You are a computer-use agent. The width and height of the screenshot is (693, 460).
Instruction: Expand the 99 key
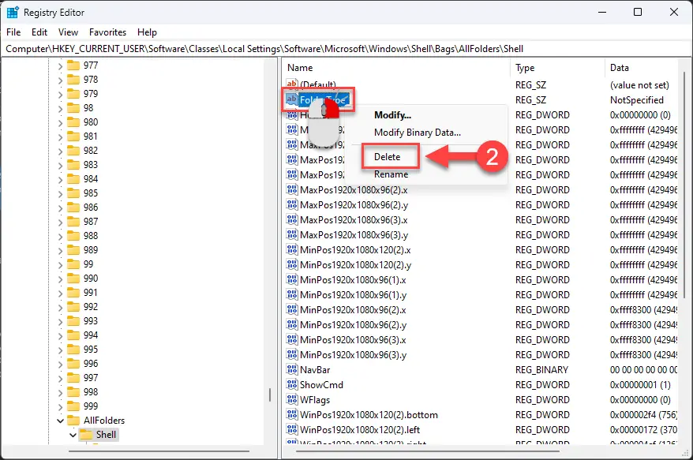[x=60, y=265]
